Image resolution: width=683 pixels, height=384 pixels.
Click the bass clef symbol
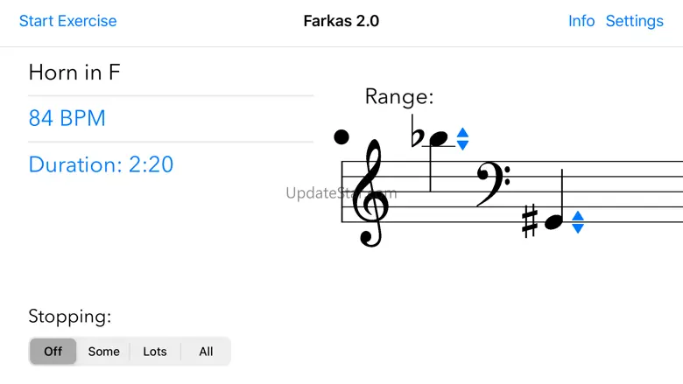pyautogui.click(x=491, y=184)
